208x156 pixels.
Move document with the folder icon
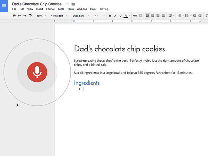pos(73,4)
